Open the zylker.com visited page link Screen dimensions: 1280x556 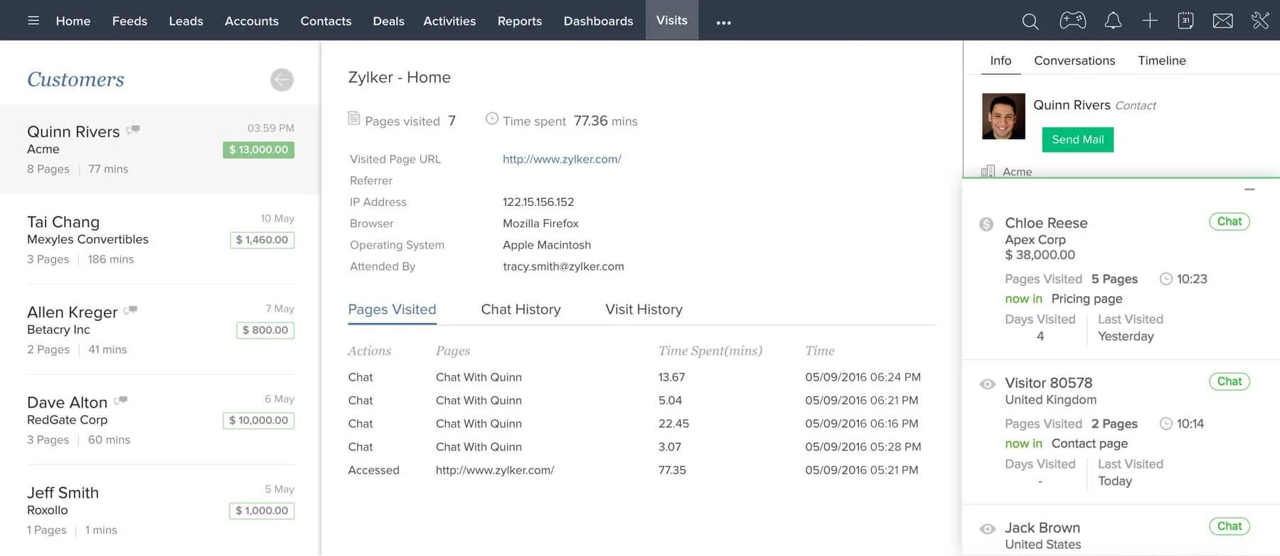(x=562, y=159)
